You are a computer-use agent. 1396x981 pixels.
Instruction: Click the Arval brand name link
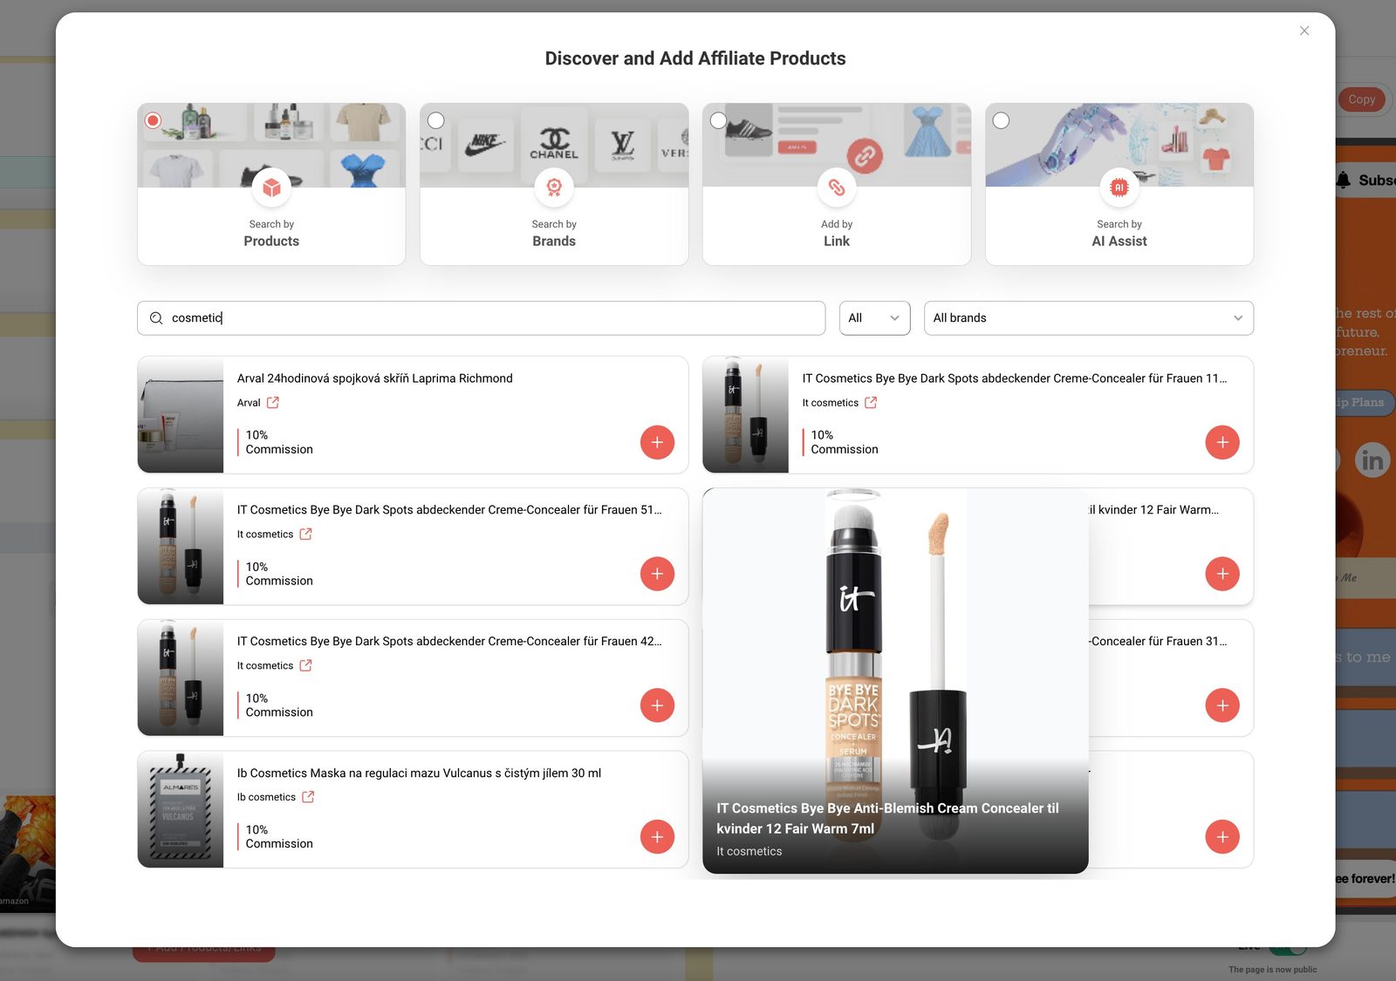click(249, 403)
